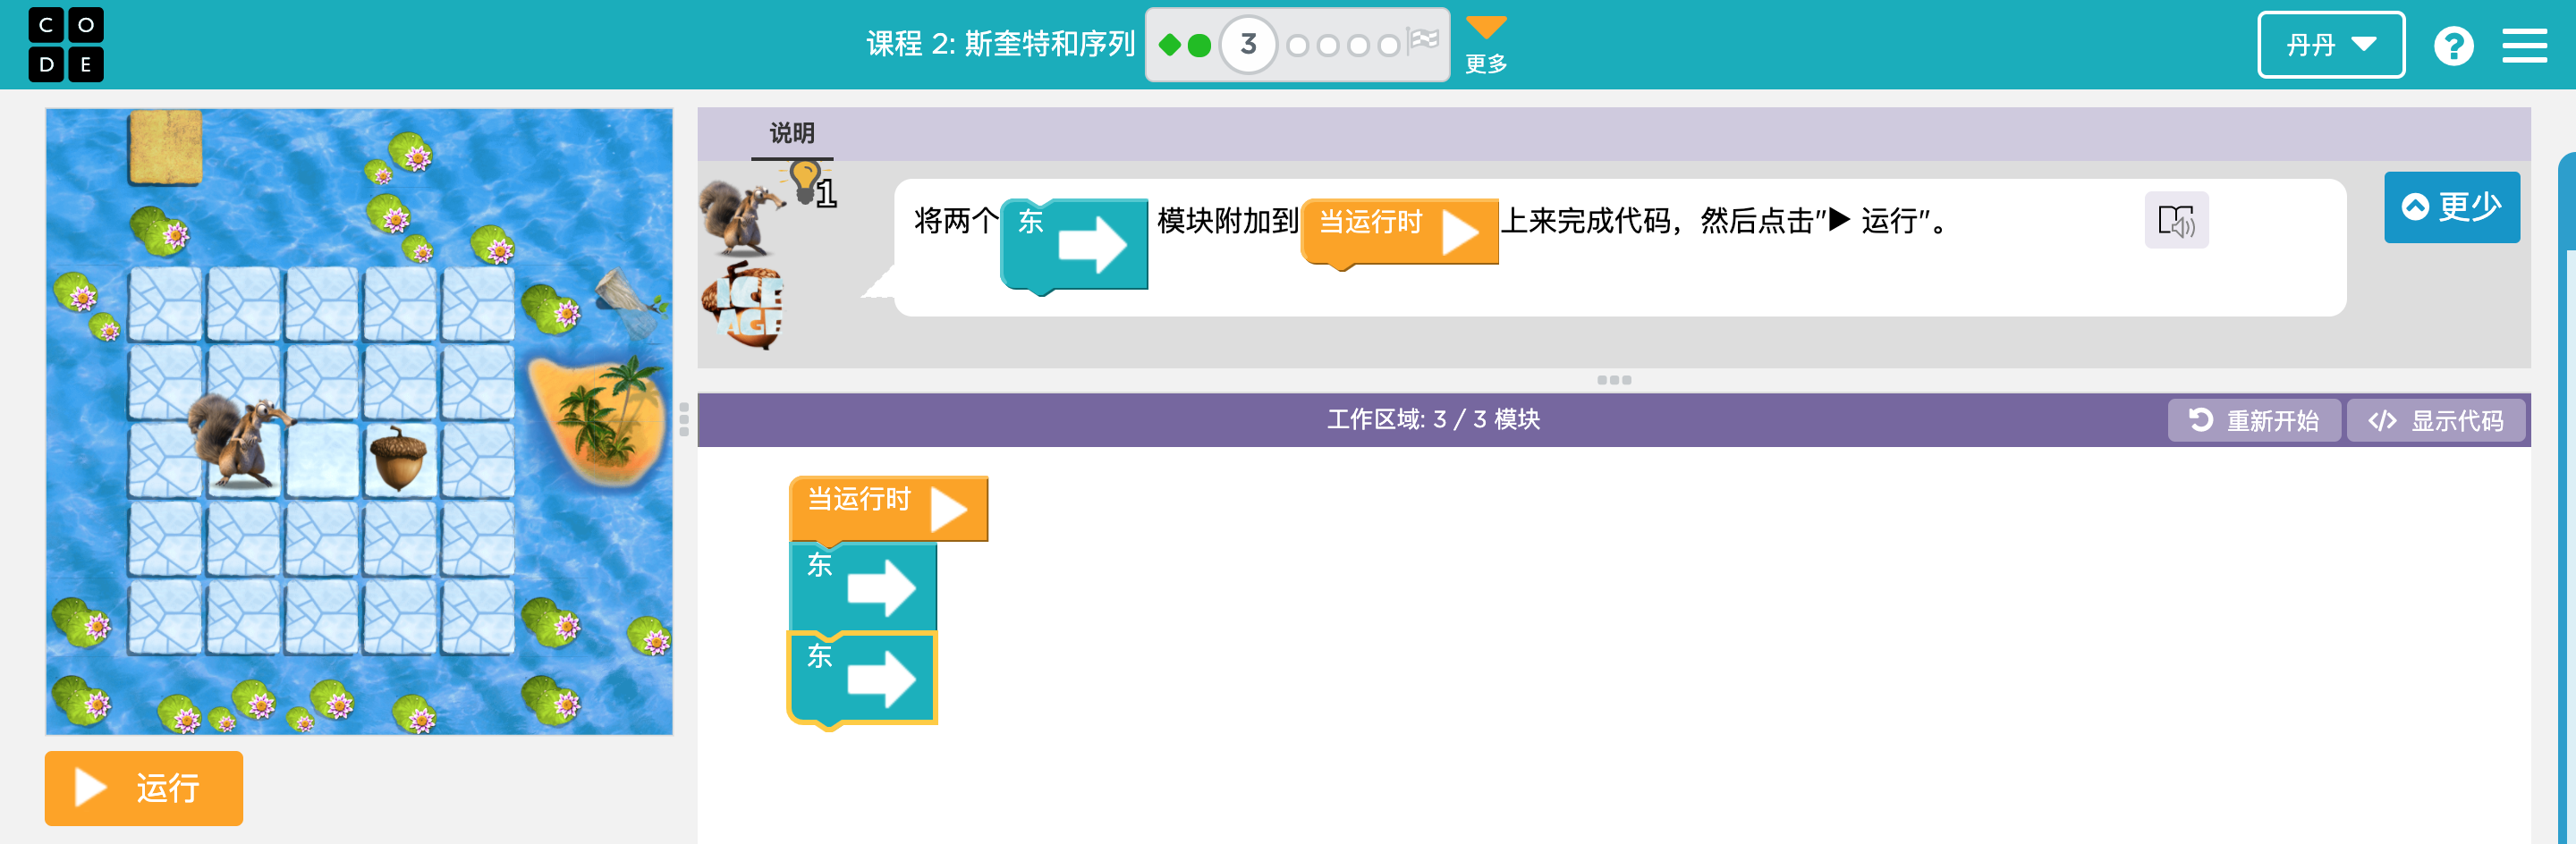Open the 丹丹 user dropdown
Screen dimensions: 2576x844
pos(2330,45)
